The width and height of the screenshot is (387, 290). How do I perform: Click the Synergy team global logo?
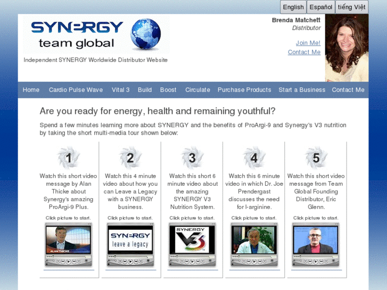[x=96, y=34]
